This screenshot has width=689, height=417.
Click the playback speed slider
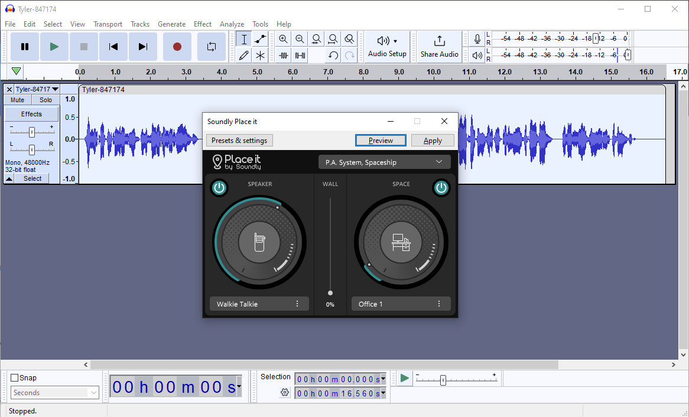click(456, 379)
